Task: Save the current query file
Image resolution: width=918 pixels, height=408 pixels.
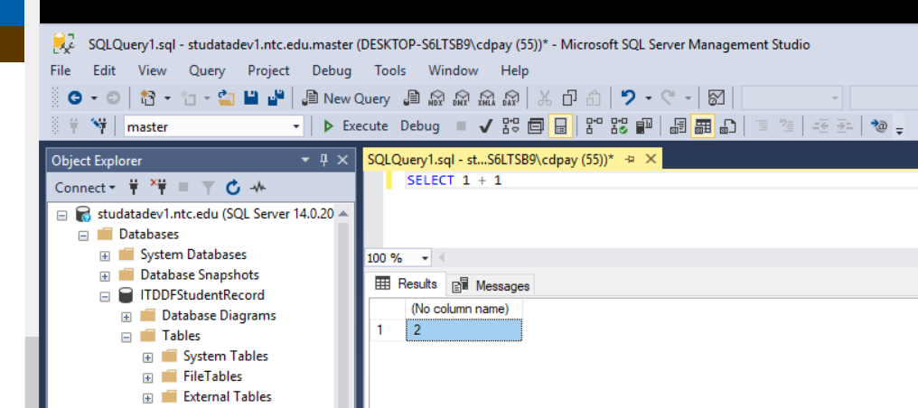Action: (251, 98)
